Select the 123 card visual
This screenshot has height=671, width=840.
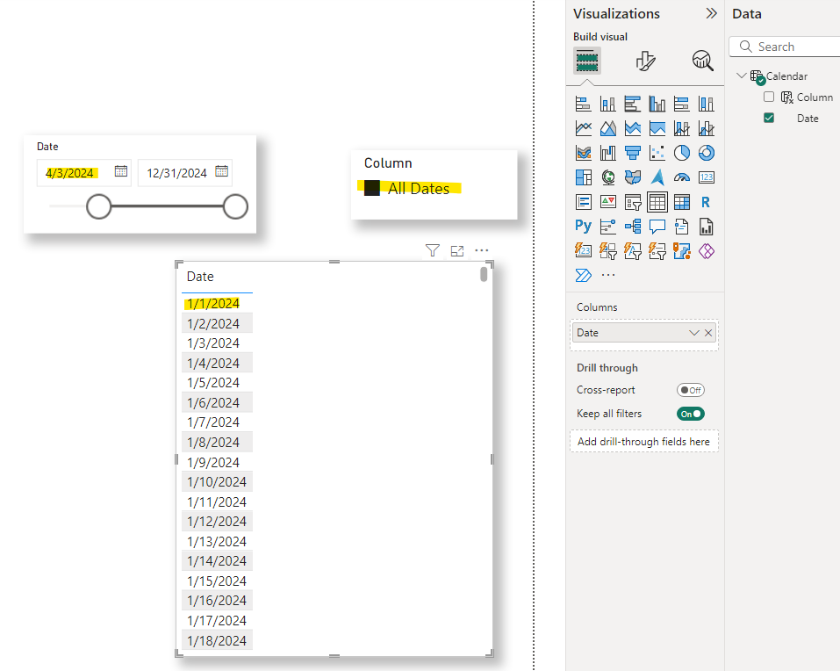point(706,177)
